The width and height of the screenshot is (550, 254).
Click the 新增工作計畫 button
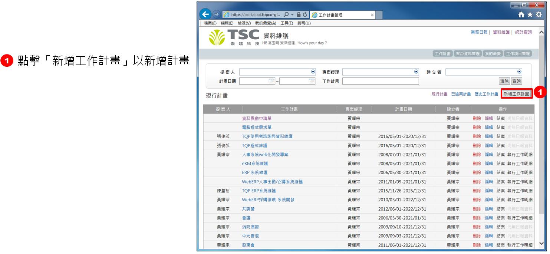[516, 94]
